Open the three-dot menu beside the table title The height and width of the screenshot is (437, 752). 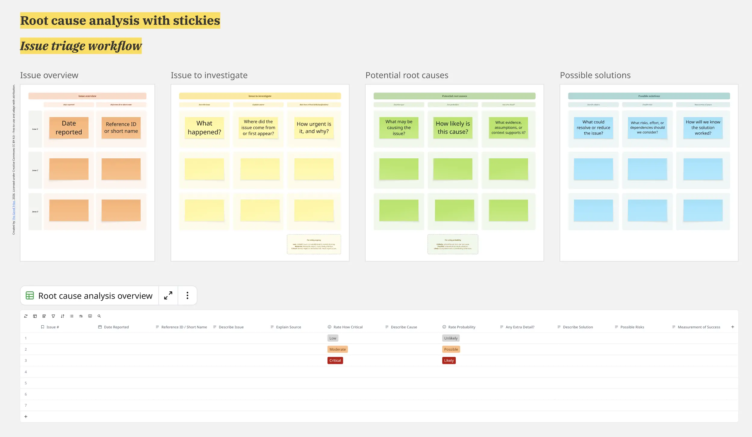coord(187,296)
